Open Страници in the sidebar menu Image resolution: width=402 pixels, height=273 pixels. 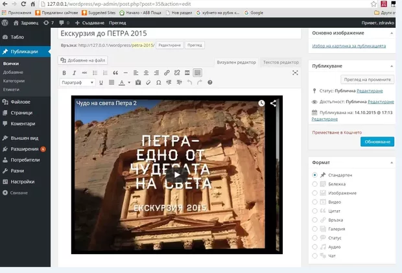point(21,113)
